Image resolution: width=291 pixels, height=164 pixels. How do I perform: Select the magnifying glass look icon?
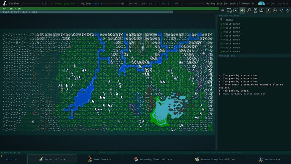(249, 10)
